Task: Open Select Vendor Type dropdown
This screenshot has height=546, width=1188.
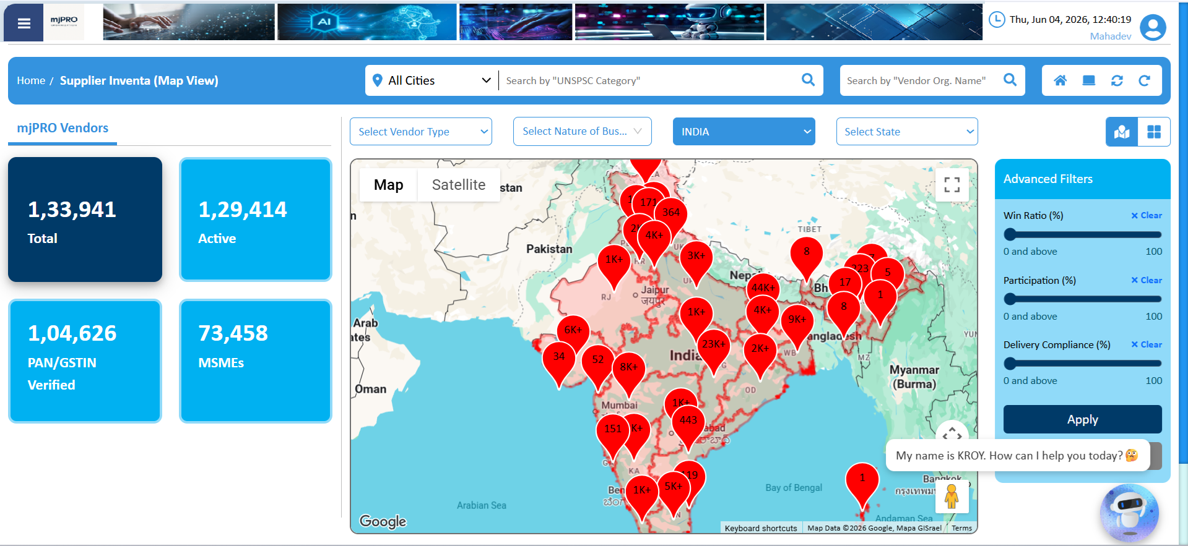Action: click(x=421, y=132)
